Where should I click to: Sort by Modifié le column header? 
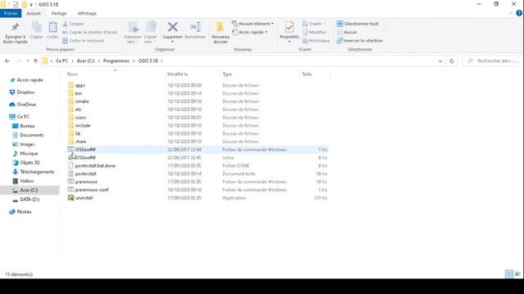tap(178, 74)
